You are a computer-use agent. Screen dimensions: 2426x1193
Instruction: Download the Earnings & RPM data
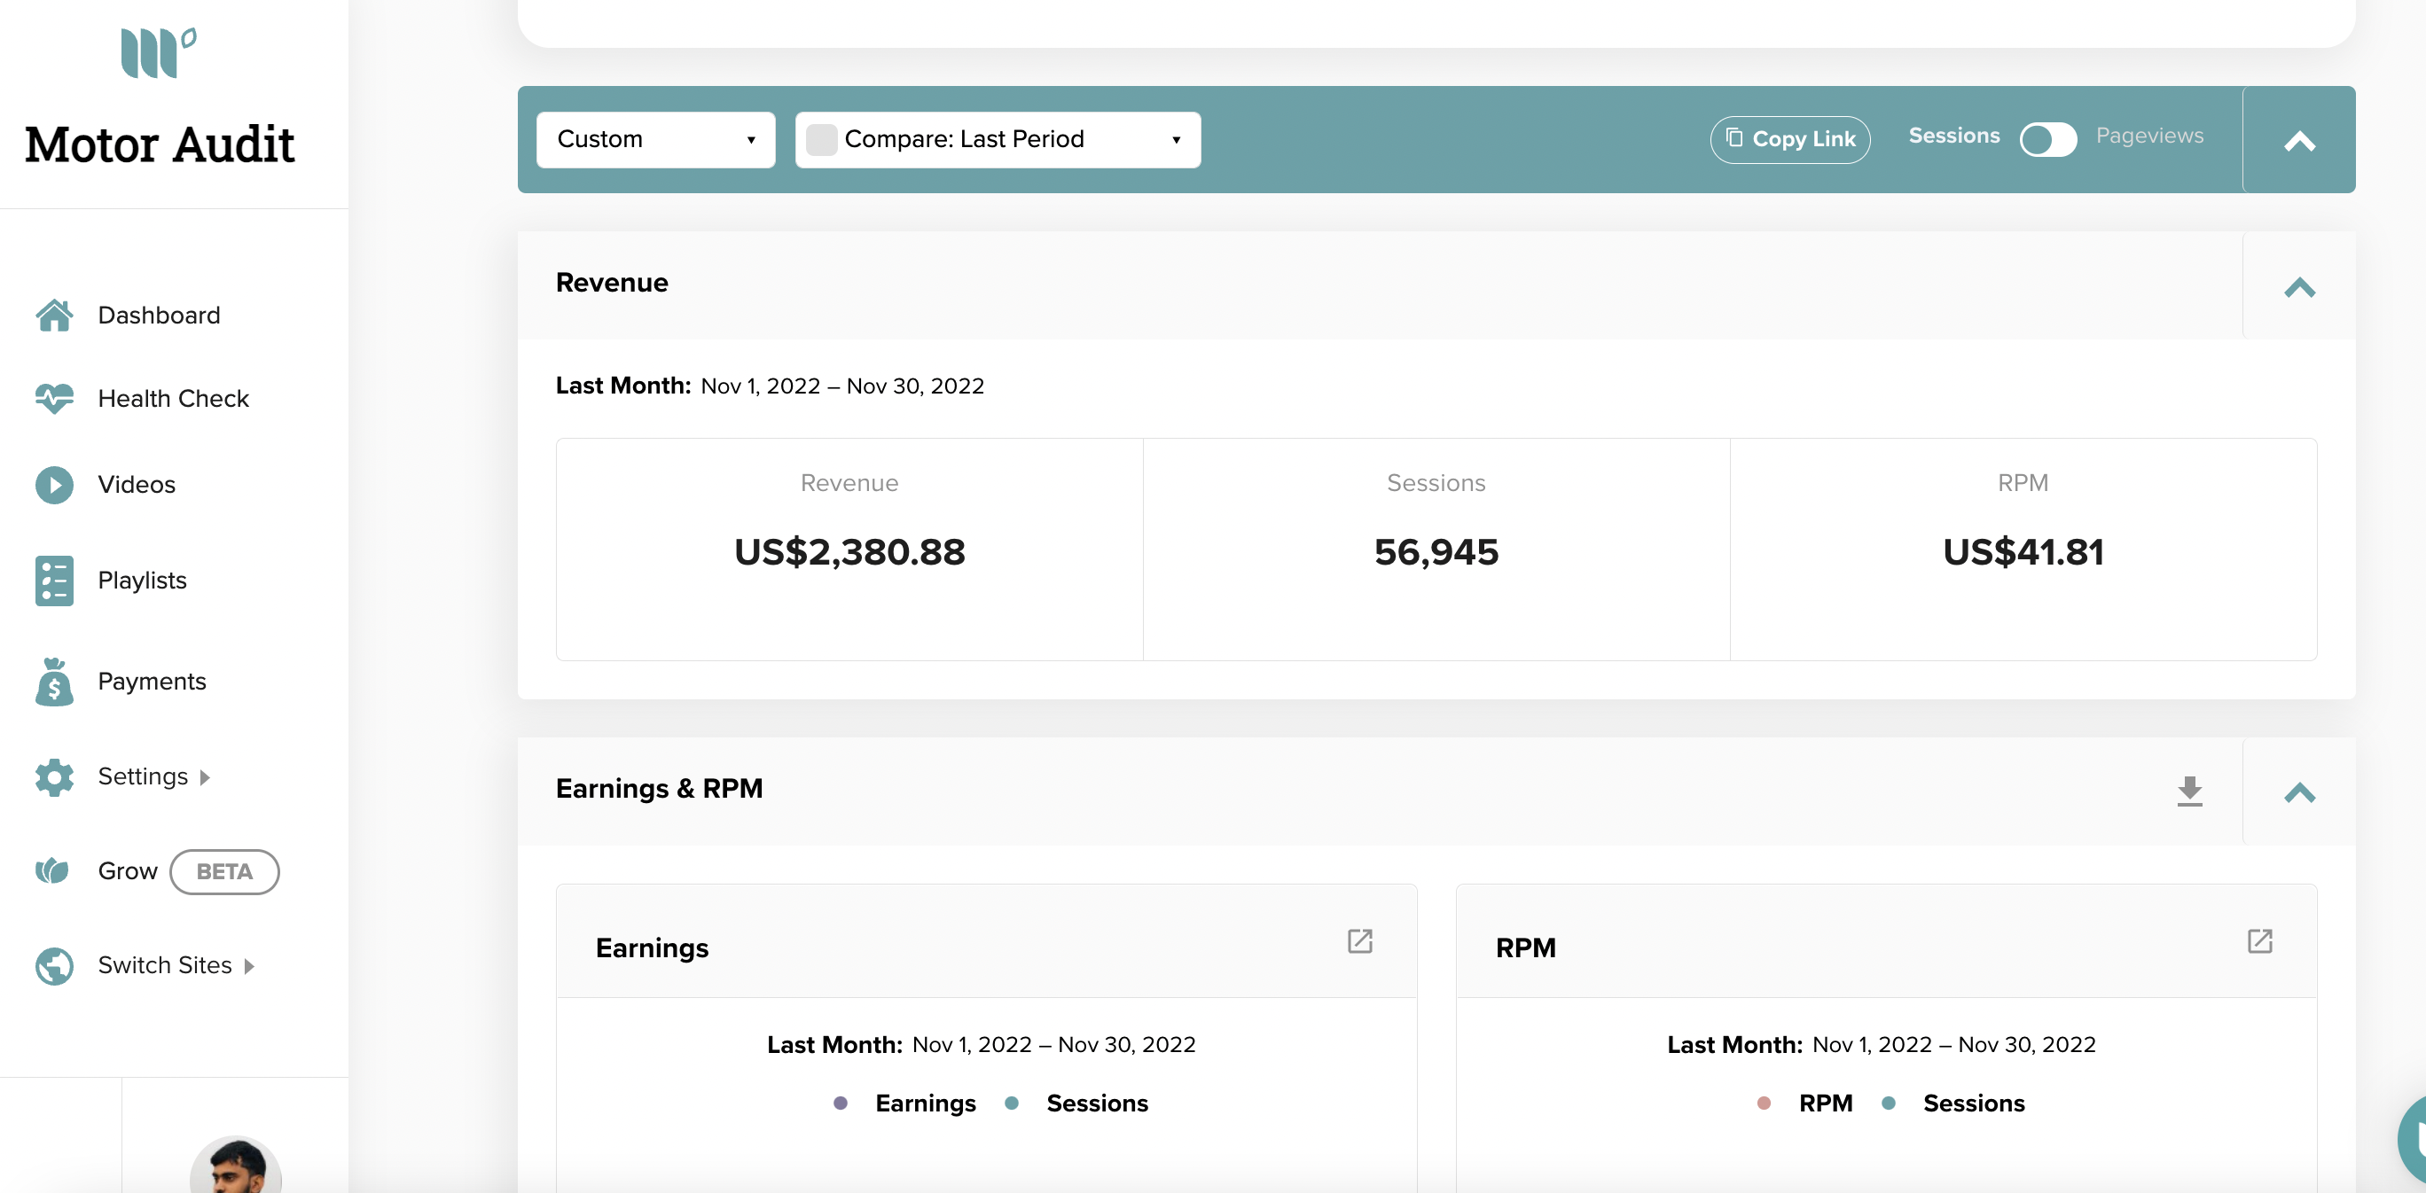[2189, 791]
